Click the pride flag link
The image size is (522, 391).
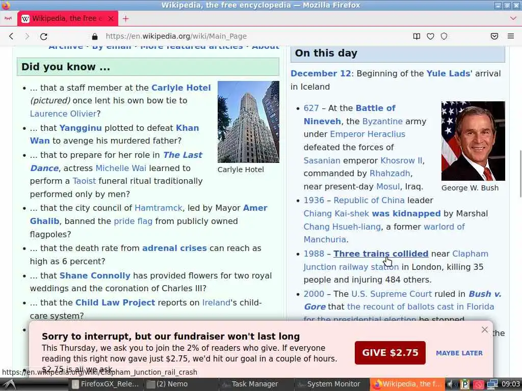click(133, 221)
